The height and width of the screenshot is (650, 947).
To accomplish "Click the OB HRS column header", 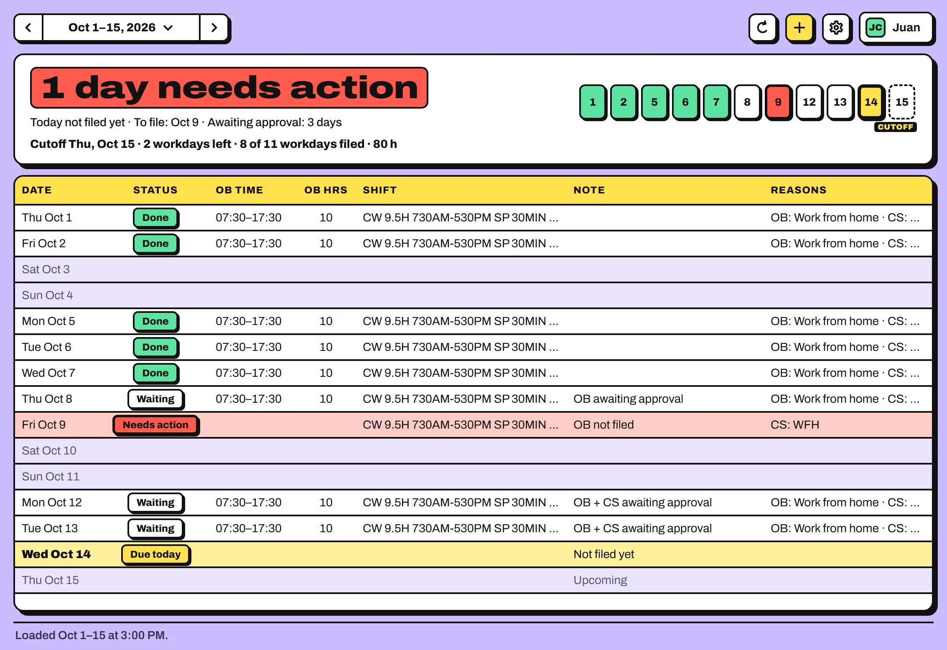I will click(x=326, y=190).
